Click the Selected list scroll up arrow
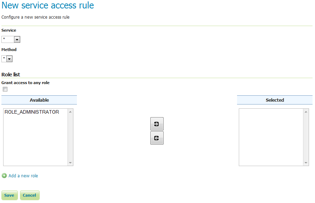 click(x=306, y=112)
